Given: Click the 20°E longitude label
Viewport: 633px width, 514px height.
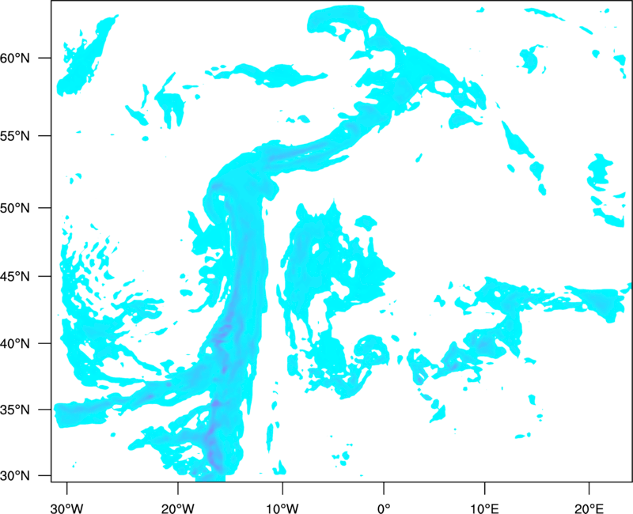Looking at the screenshot, I should (x=589, y=508).
